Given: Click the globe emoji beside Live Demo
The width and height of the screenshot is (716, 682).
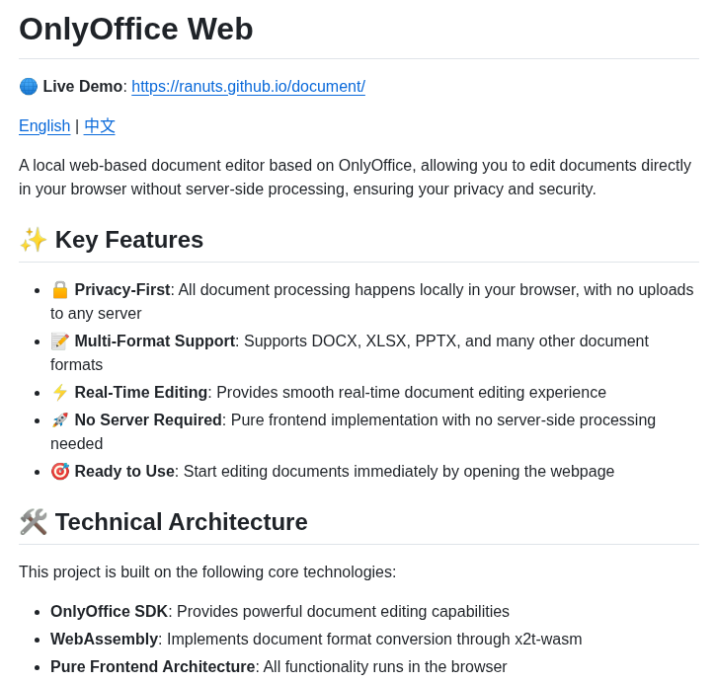Looking at the screenshot, I should 29,86.
